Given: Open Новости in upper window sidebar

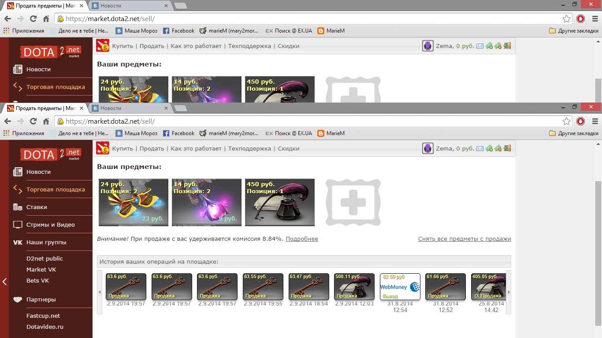Looking at the screenshot, I should coord(38,69).
